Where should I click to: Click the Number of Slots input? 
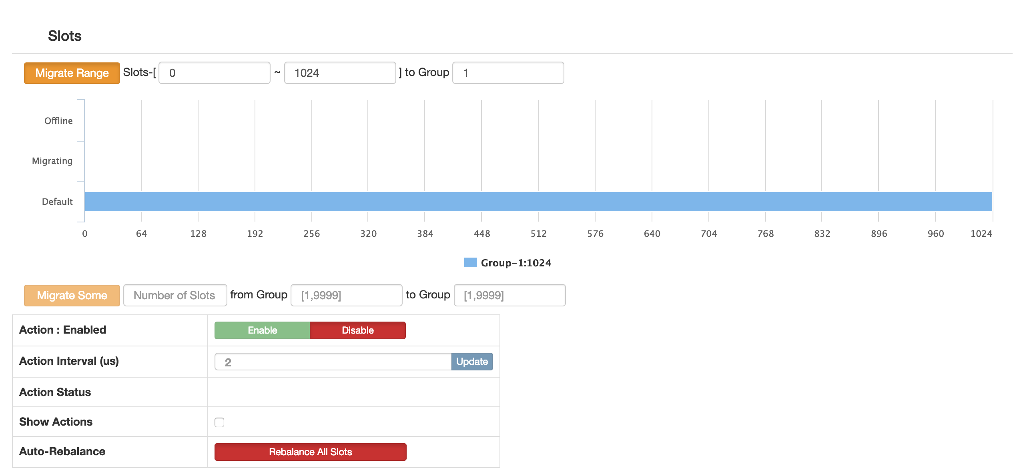point(175,295)
